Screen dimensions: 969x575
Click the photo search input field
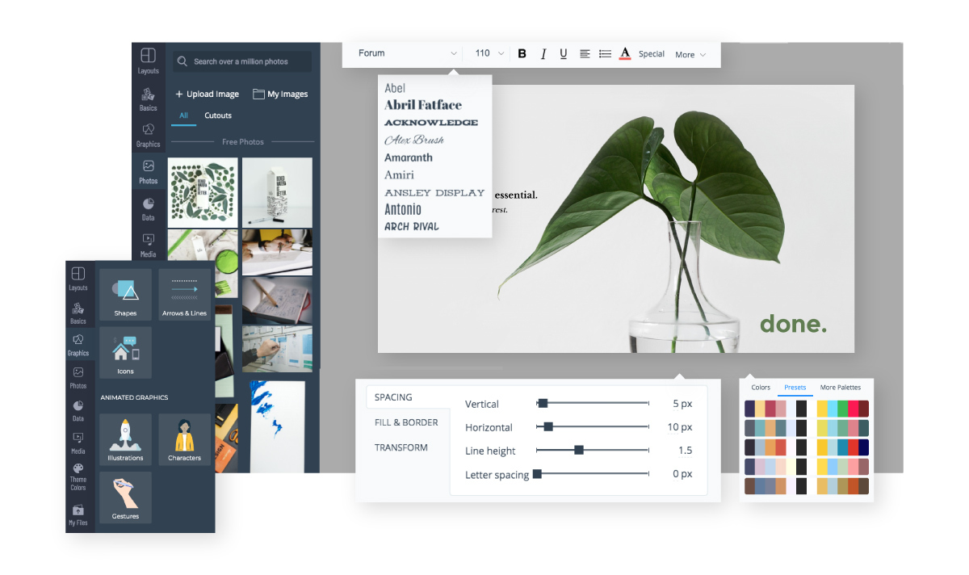tap(241, 61)
